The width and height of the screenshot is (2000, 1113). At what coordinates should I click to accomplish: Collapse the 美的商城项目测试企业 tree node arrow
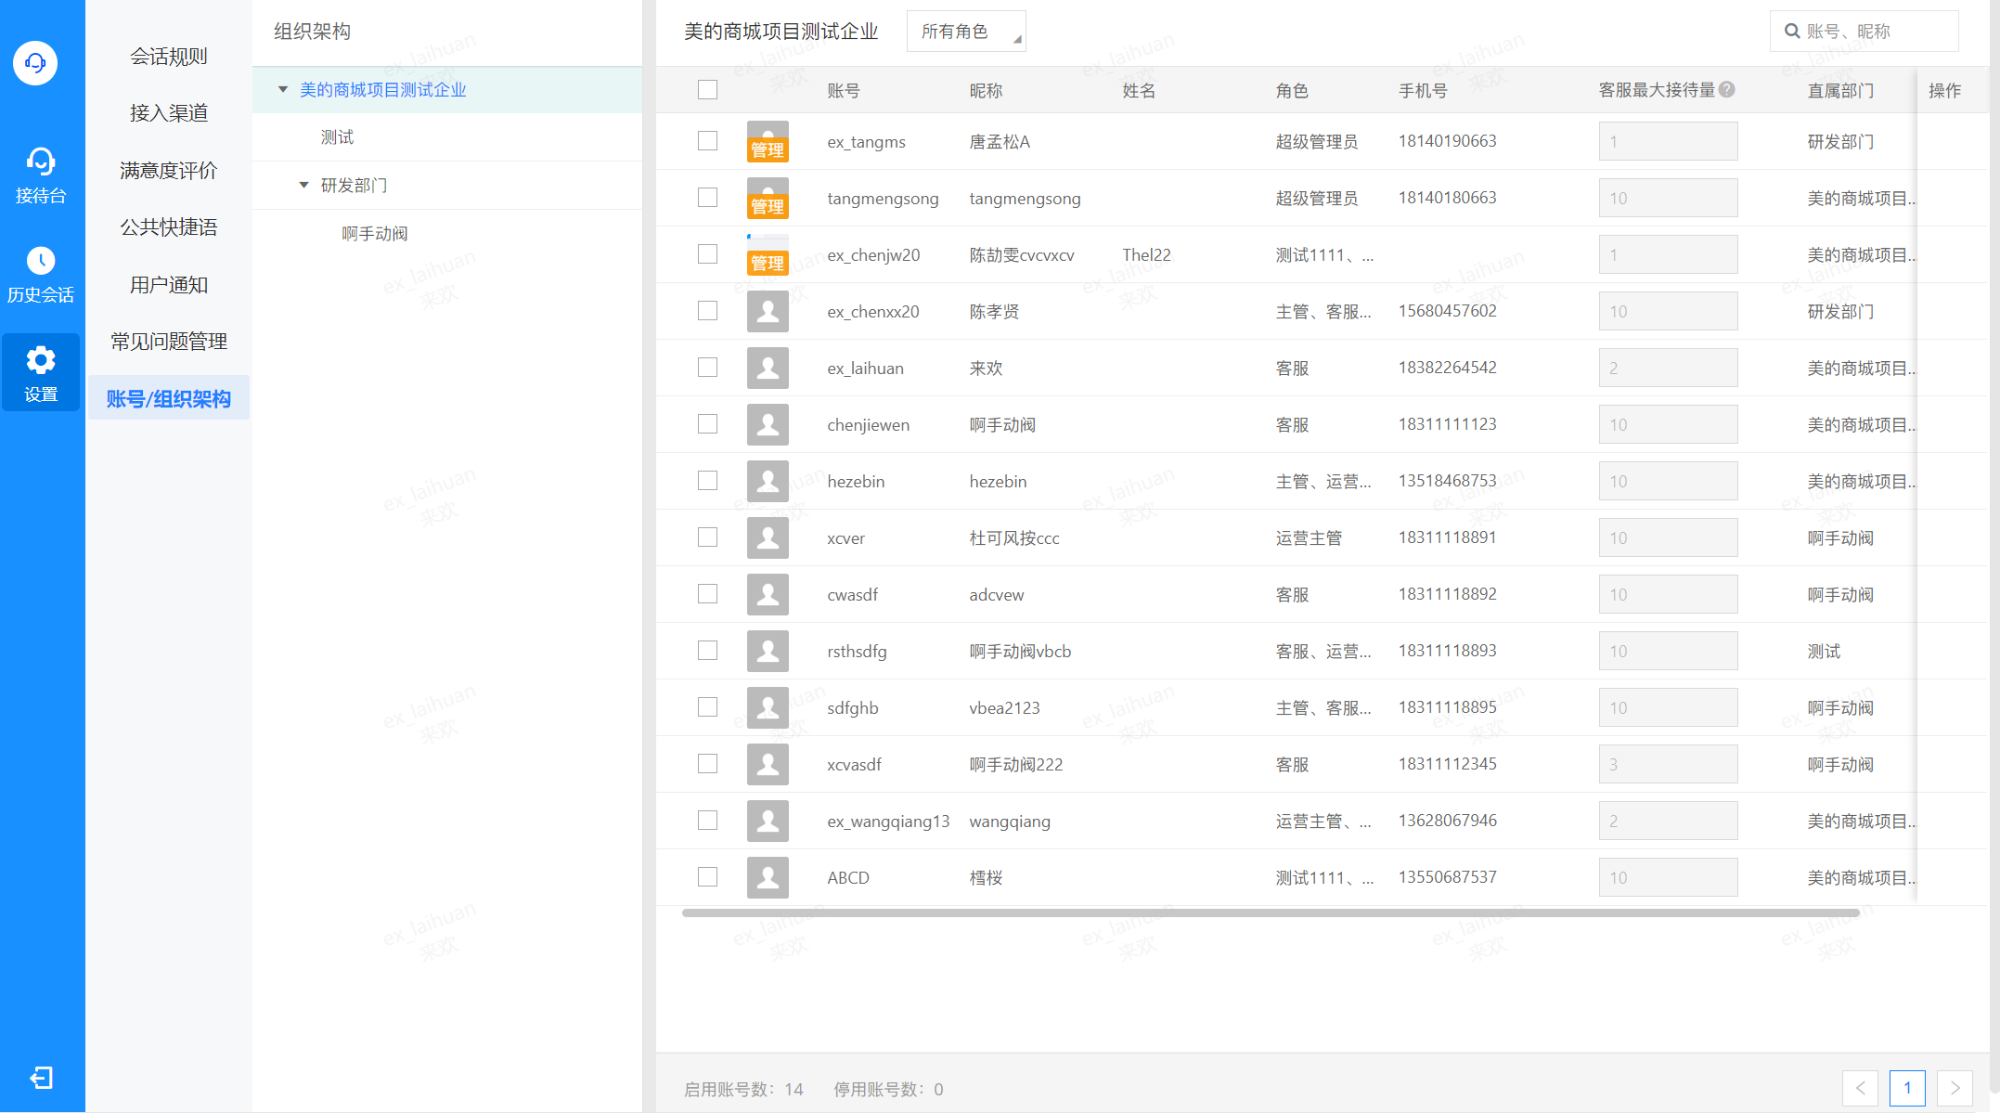click(x=283, y=90)
